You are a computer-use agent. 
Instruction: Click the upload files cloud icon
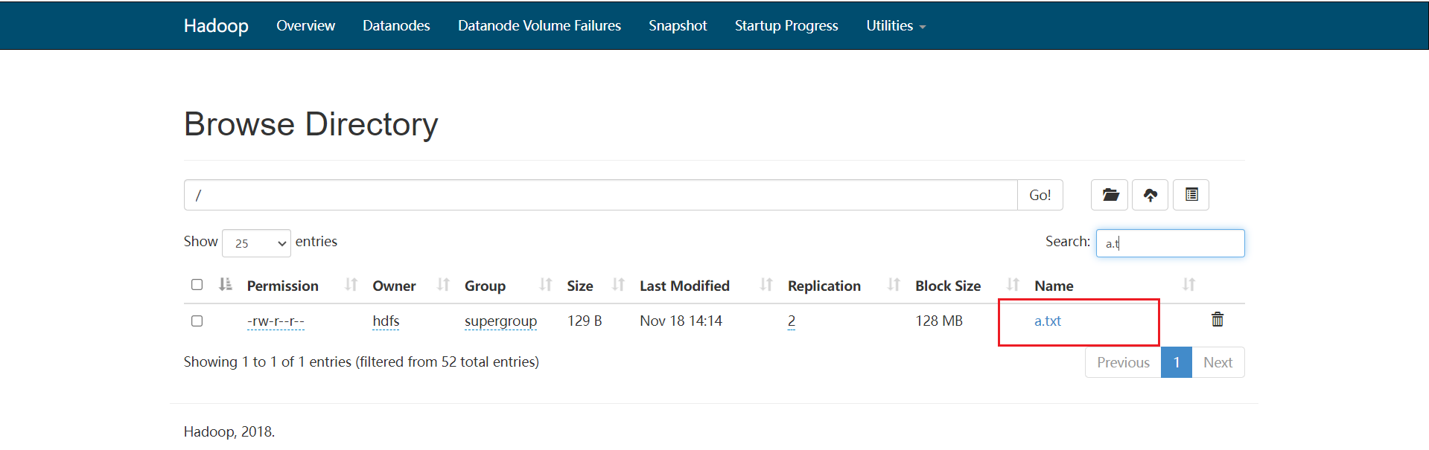coord(1150,195)
